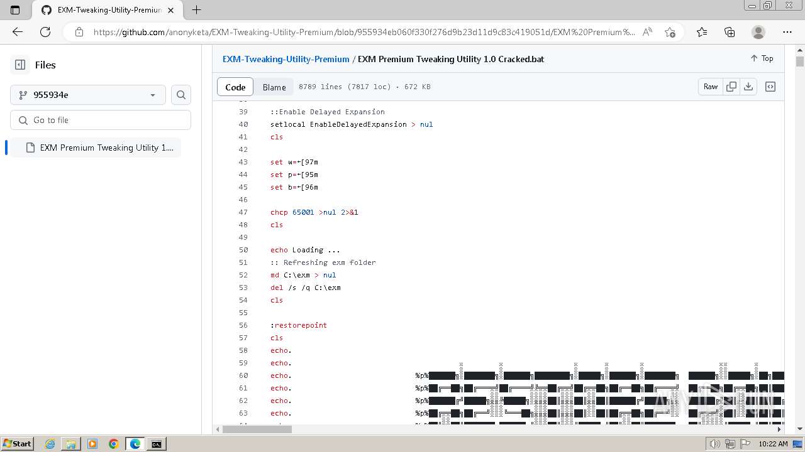Screen dimensions: 805x452
Task: Click ':: Refreshing exm folder' comment
Action: click(x=323, y=262)
